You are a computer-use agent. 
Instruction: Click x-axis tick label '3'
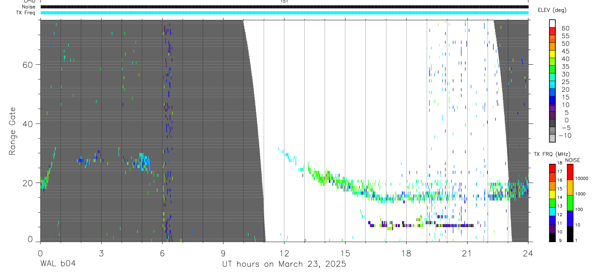[101, 253]
